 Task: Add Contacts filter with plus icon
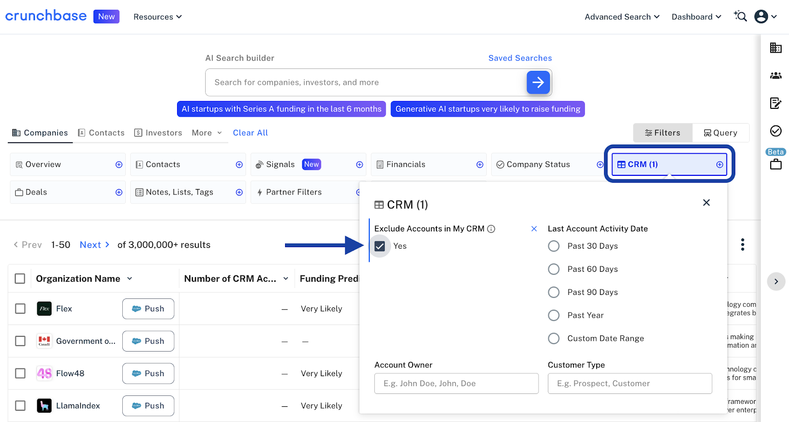[x=239, y=164]
